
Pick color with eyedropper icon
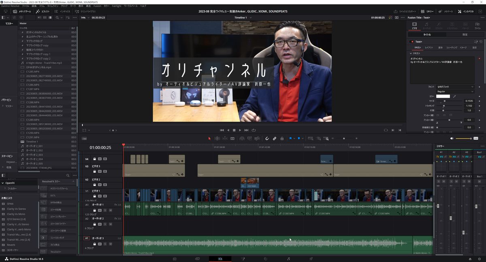pyautogui.click(x=454, y=96)
